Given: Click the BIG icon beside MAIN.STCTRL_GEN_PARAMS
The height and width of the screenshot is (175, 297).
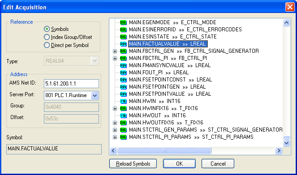Looking at the screenshot, I should pos(123,130).
